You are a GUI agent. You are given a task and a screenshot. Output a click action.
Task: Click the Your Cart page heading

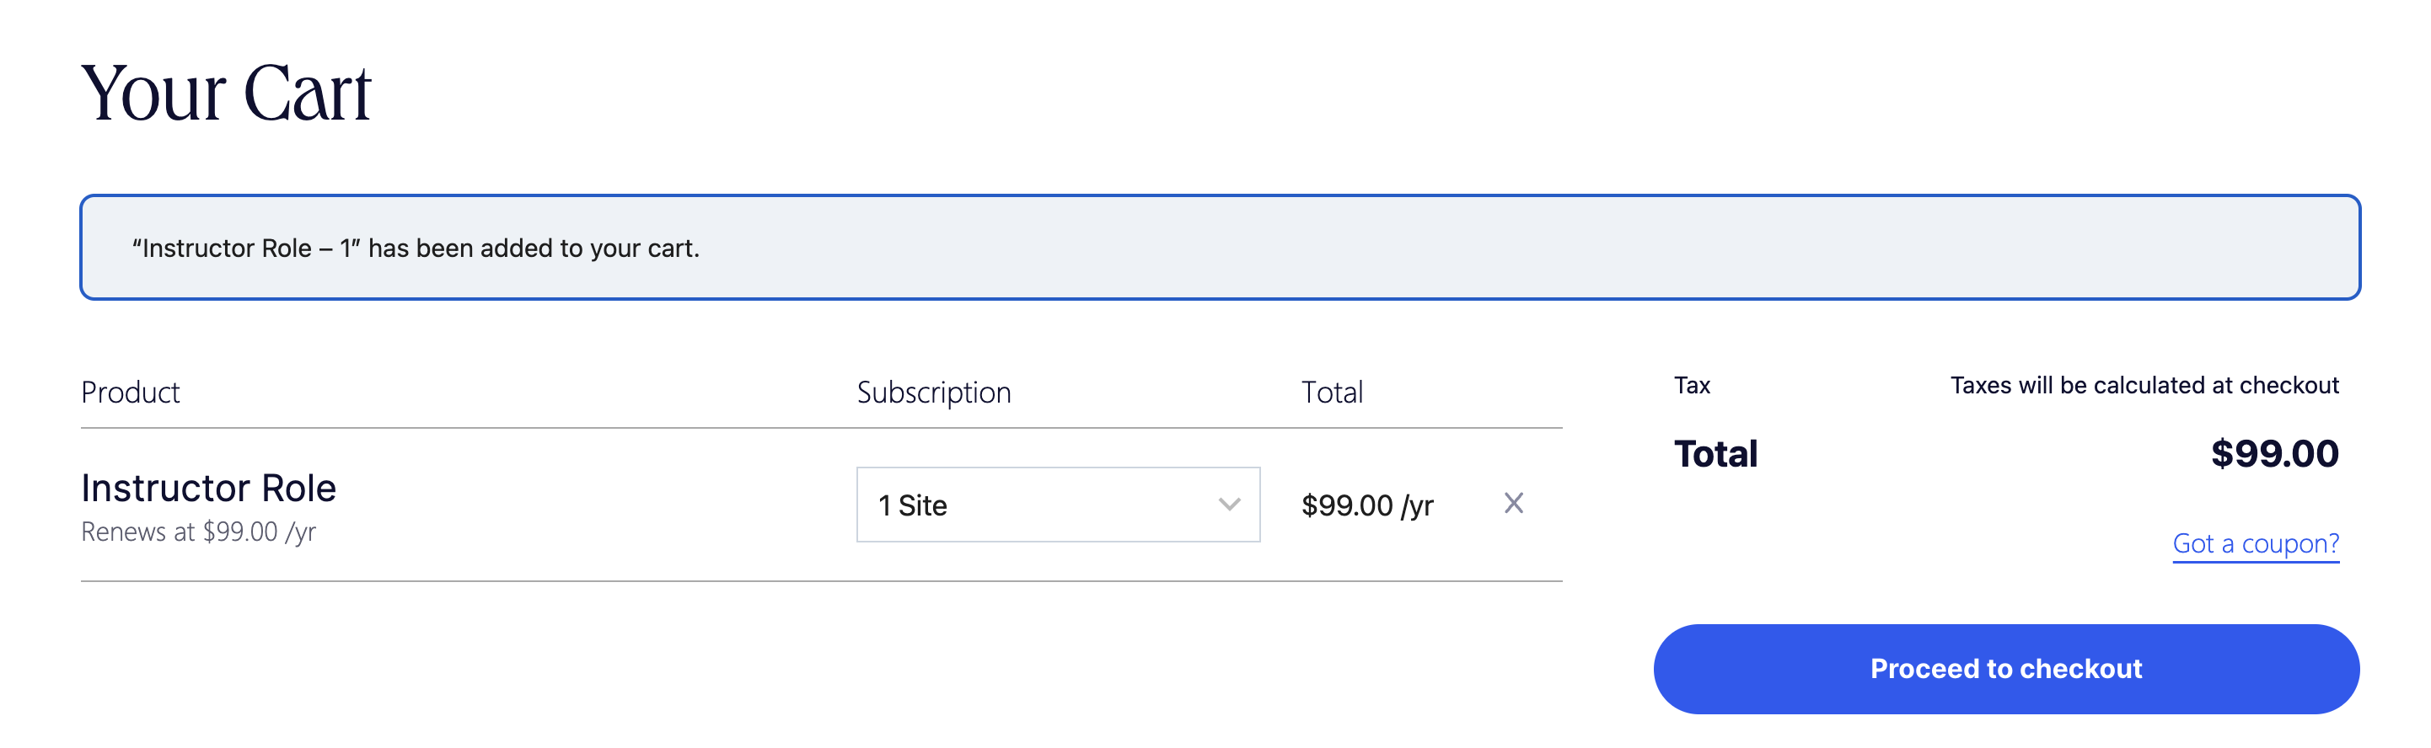click(x=226, y=93)
